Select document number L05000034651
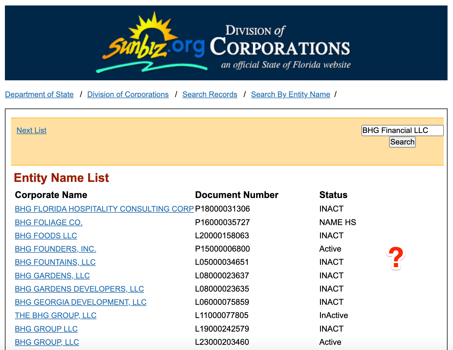 point(222,262)
